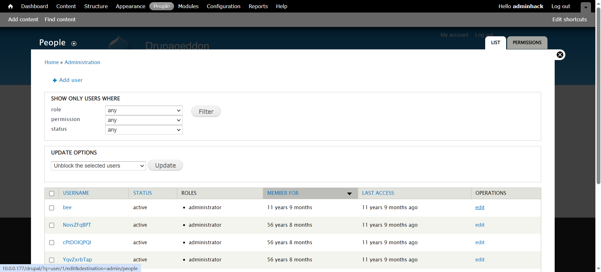Click edit for user bee
This screenshot has height=272, width=601.
coord(480,208)
